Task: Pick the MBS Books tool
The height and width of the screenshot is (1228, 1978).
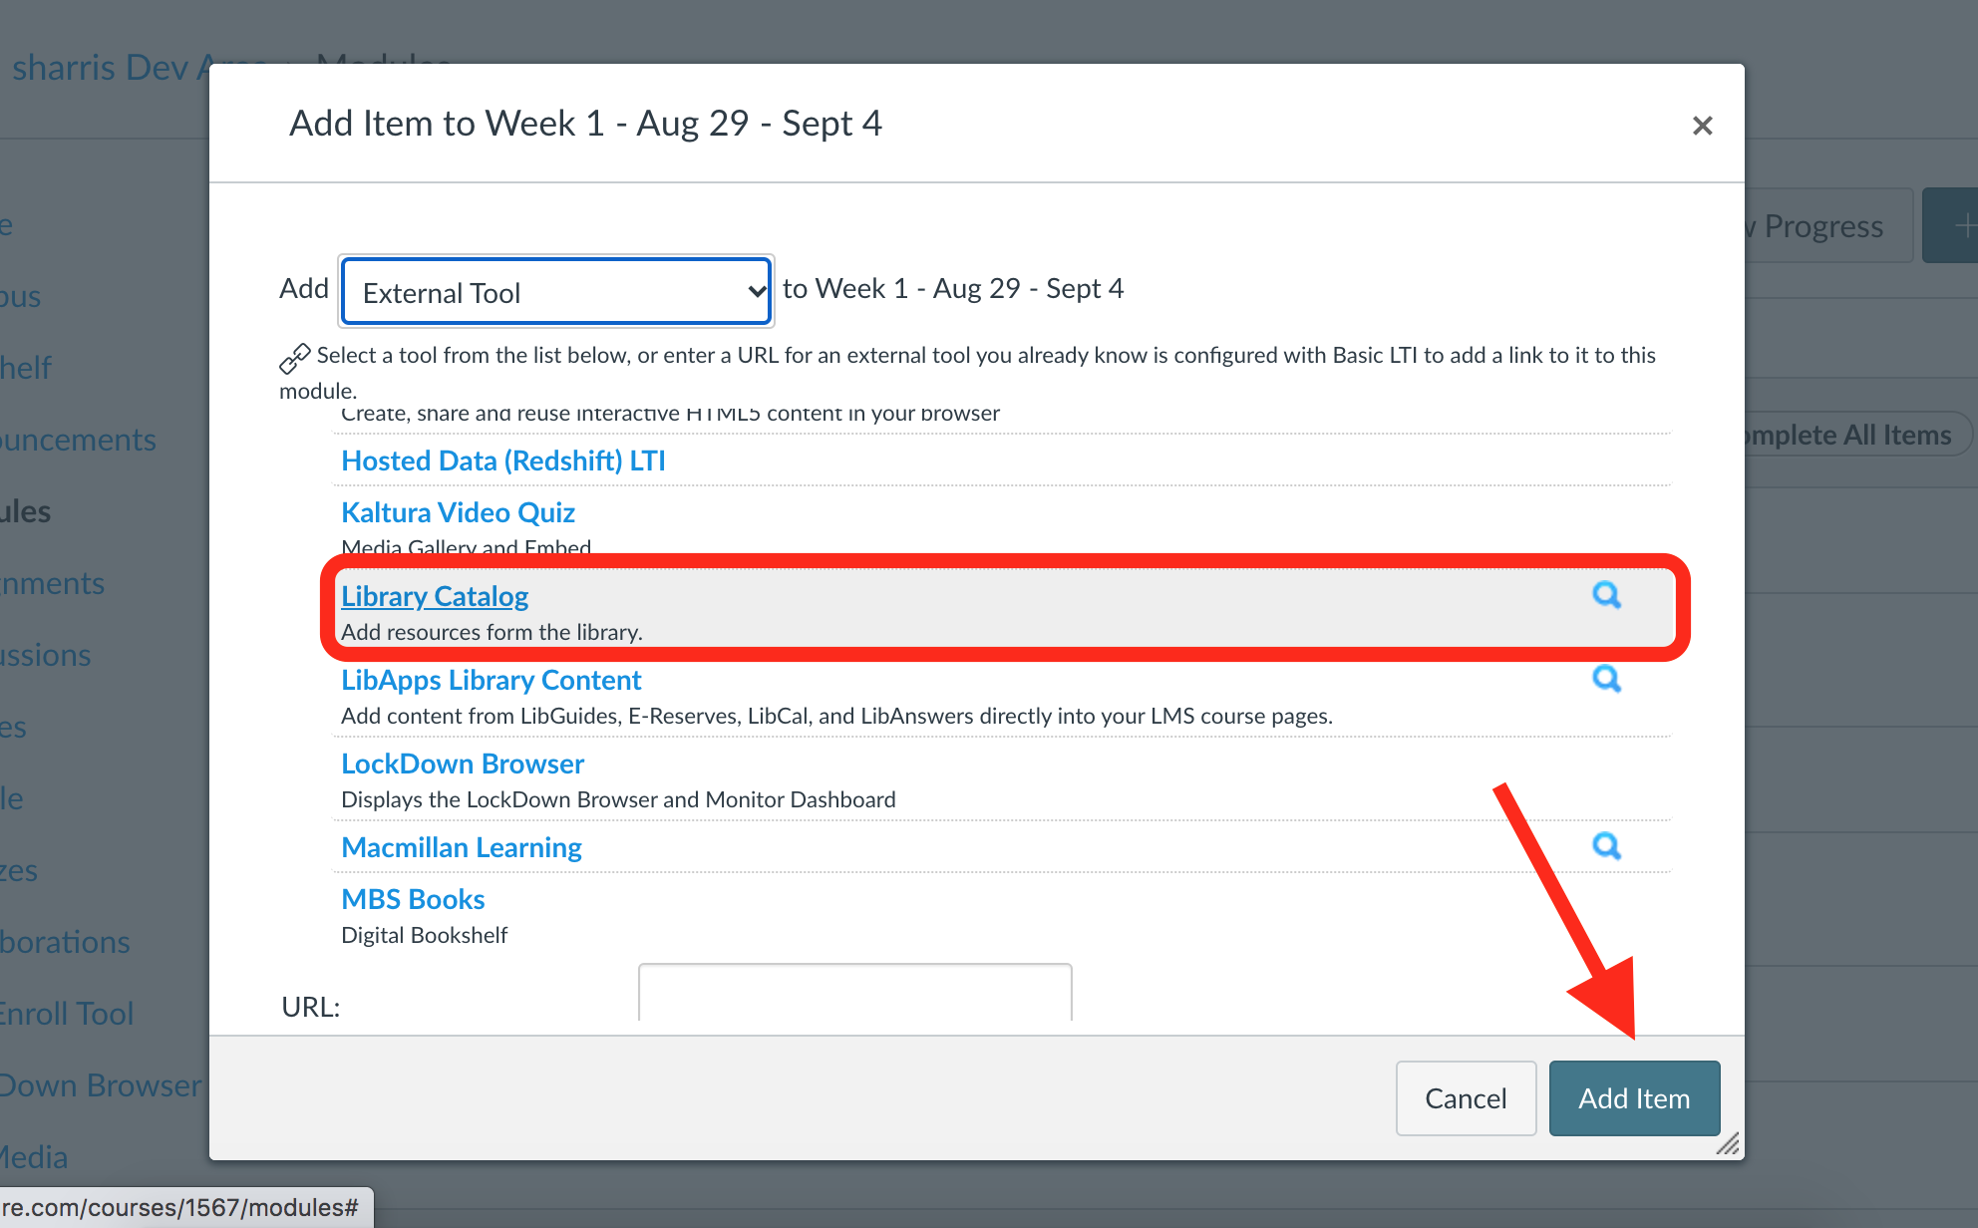Action: 413,899
